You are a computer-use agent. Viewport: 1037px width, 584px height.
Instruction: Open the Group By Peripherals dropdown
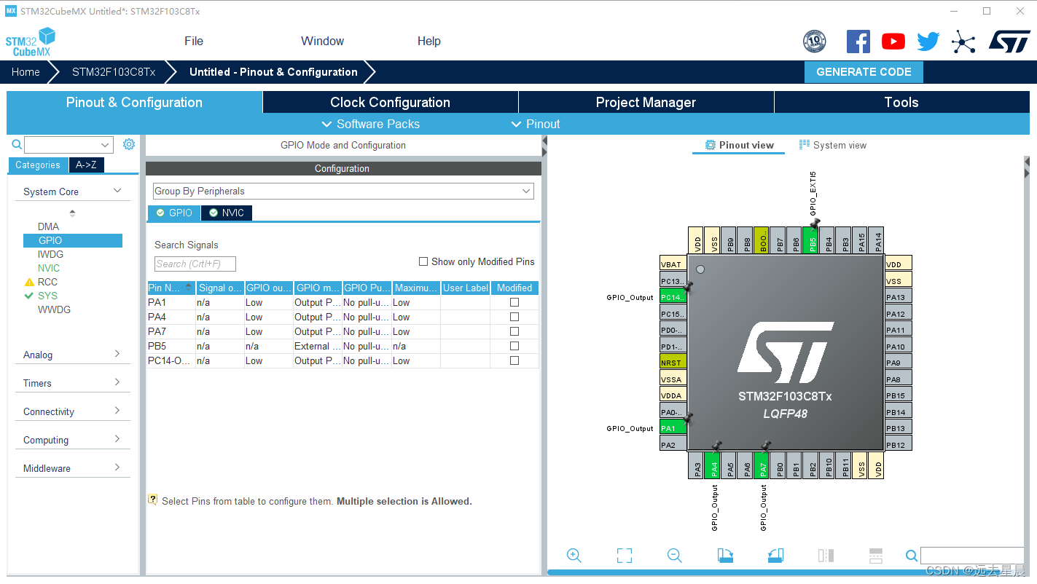(x=343, y=191)
